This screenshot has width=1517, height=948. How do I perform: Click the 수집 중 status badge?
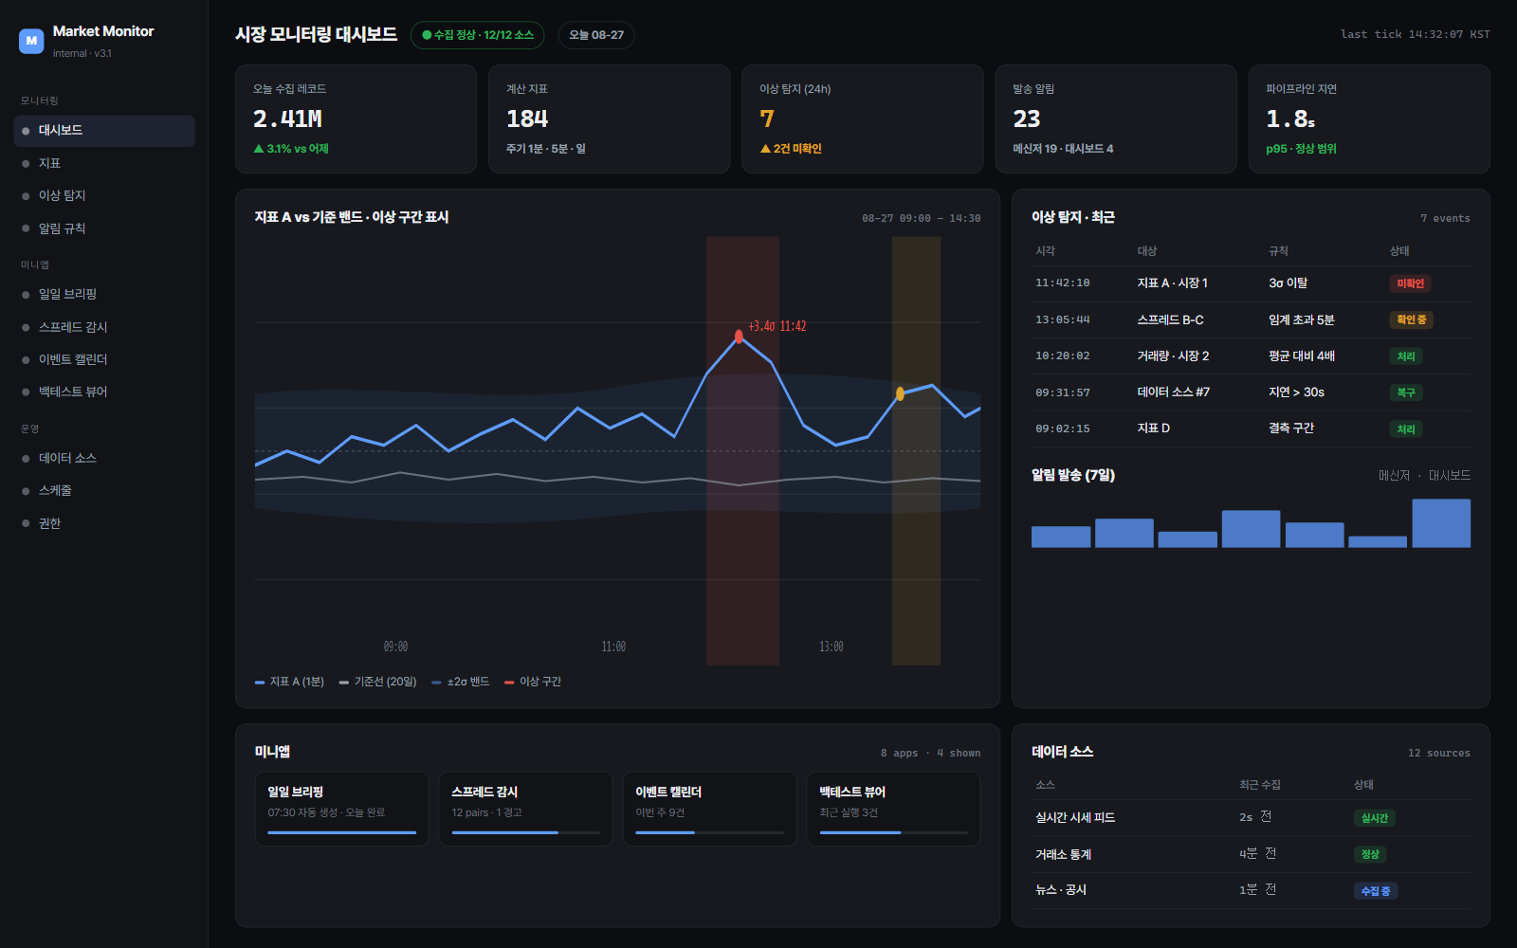(x=1376, y=891)
